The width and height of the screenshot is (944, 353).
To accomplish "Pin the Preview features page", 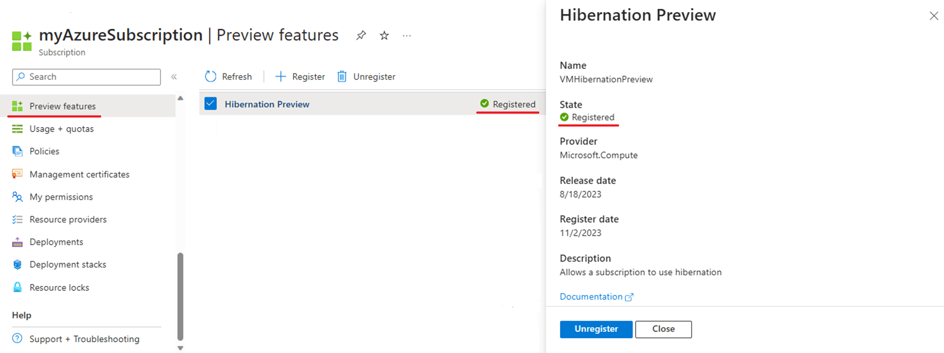I will click(x=361, y=35).
